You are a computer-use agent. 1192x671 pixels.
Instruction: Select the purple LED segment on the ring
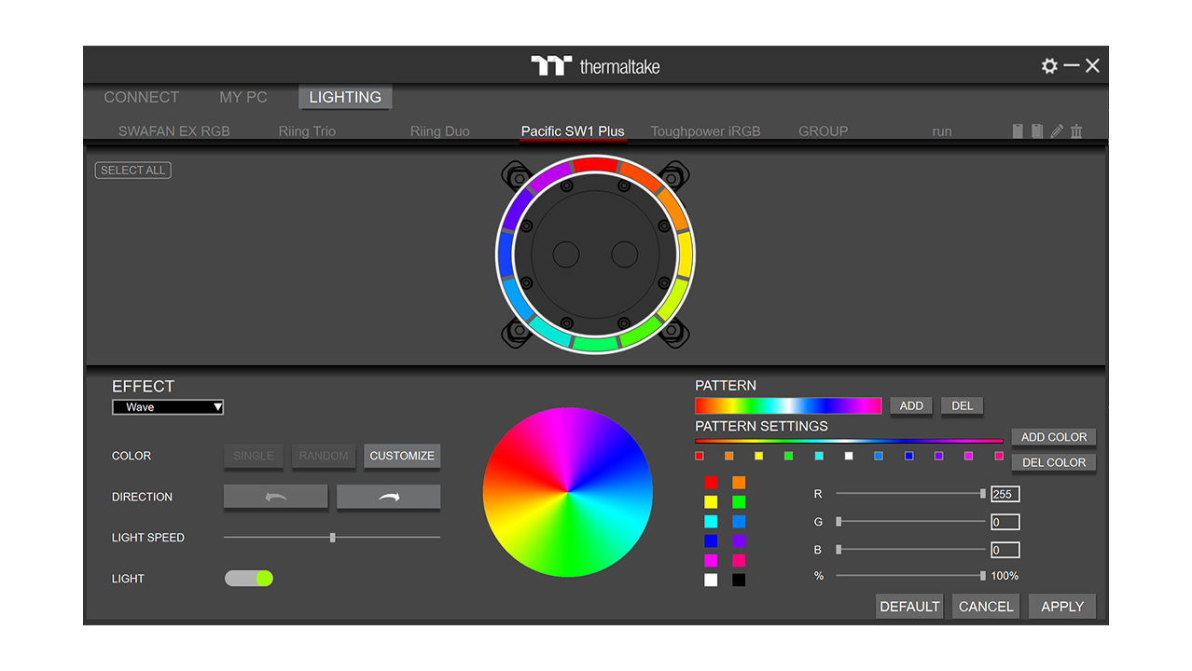click(548, 176)
